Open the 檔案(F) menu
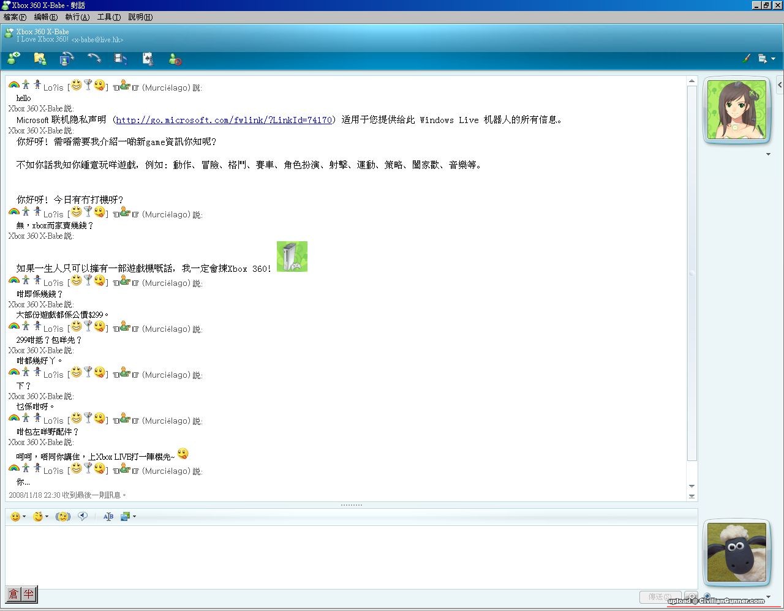Viewport: 784px width, 611px height. pyautogui.click(x=15, y=17)
